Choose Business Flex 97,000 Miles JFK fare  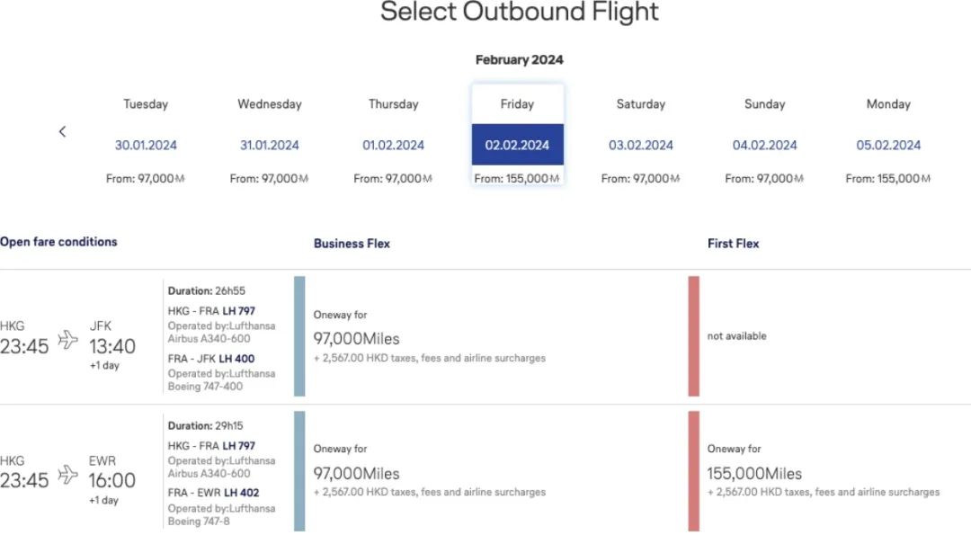point(356,338)
